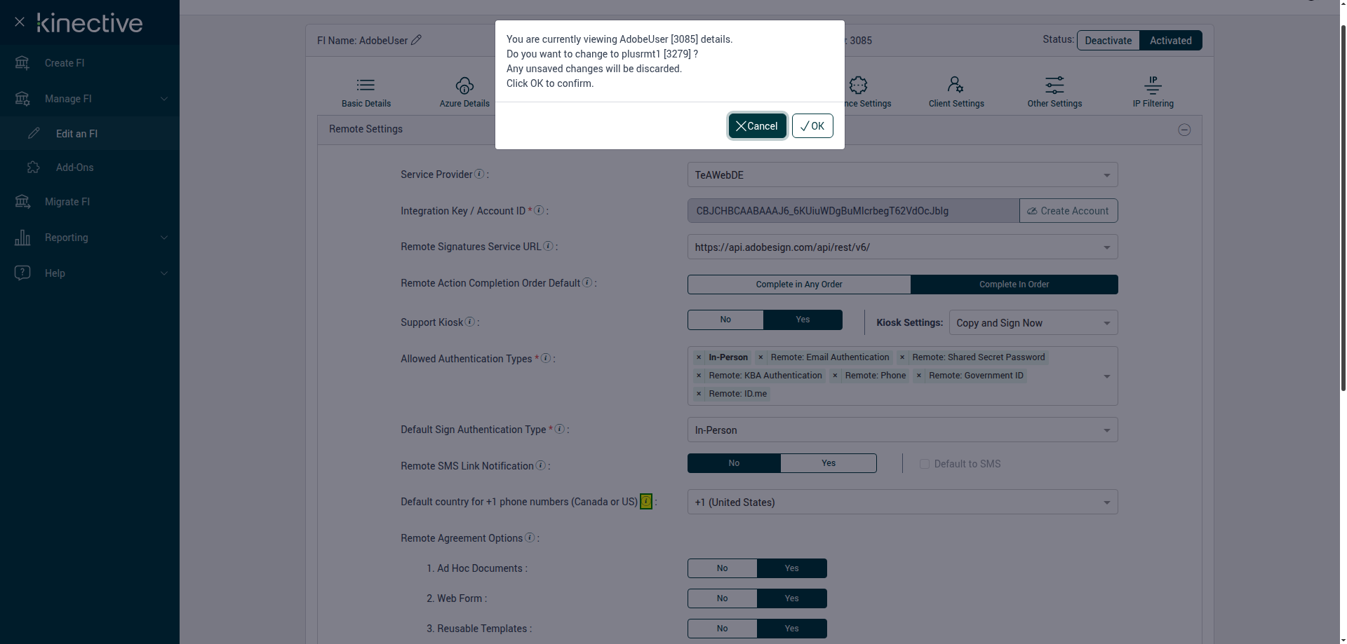Expand the Reporting menu chevron
1347x644 pixels.
[164, 238]
